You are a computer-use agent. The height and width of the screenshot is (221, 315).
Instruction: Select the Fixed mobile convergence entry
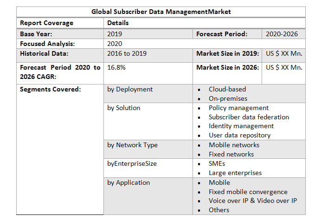tap(248, 192)
